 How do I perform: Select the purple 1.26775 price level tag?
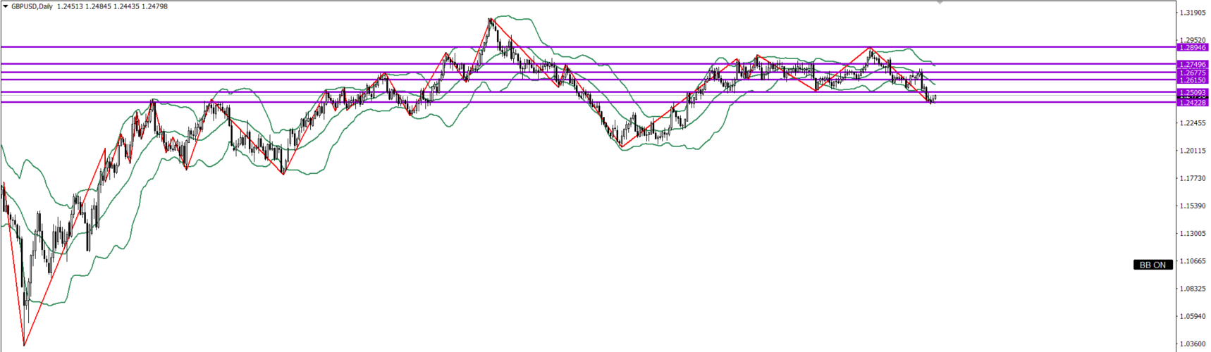tap(1193, 73)
